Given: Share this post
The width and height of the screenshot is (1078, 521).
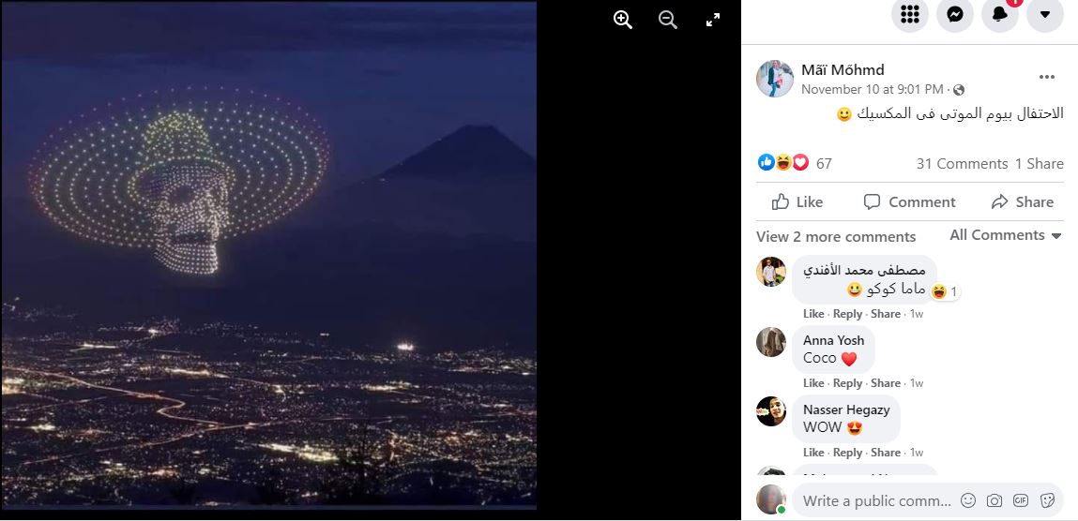Looking at the screenshot, I should coord(1022,201).
